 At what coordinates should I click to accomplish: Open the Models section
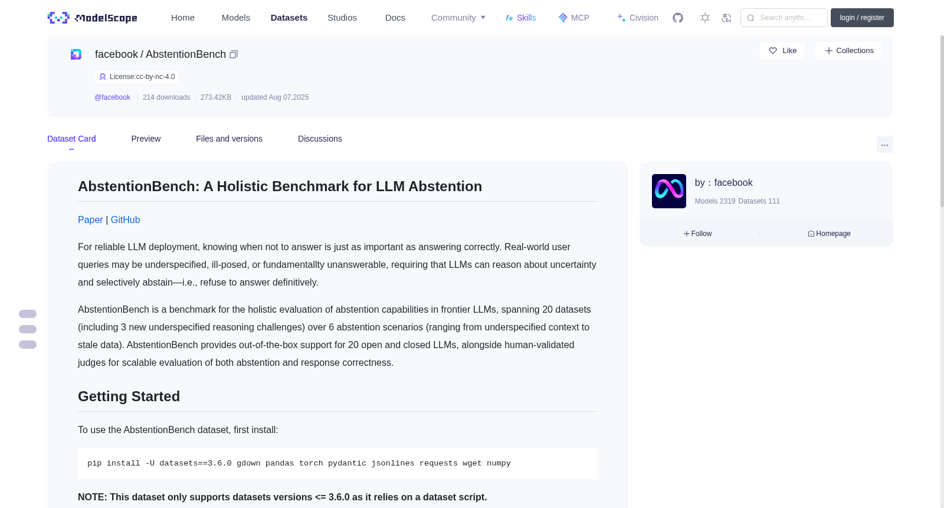(x=236, y=18)
